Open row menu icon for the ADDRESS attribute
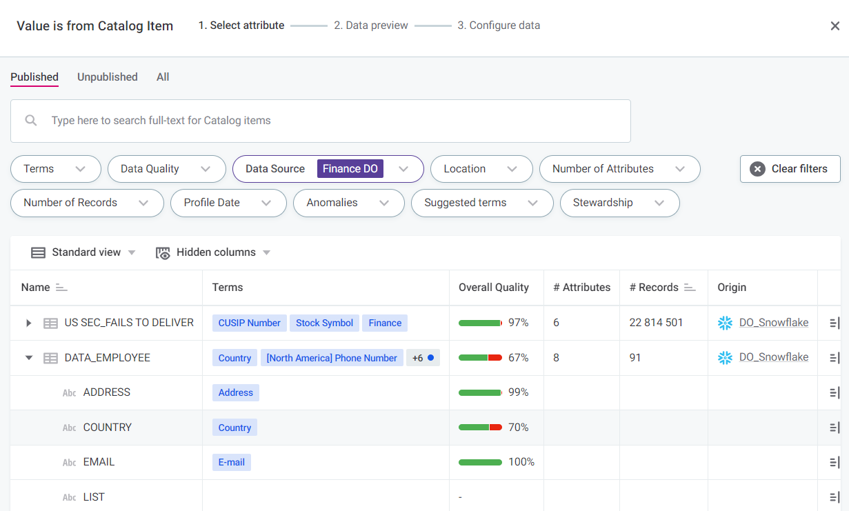 [834, 392]
